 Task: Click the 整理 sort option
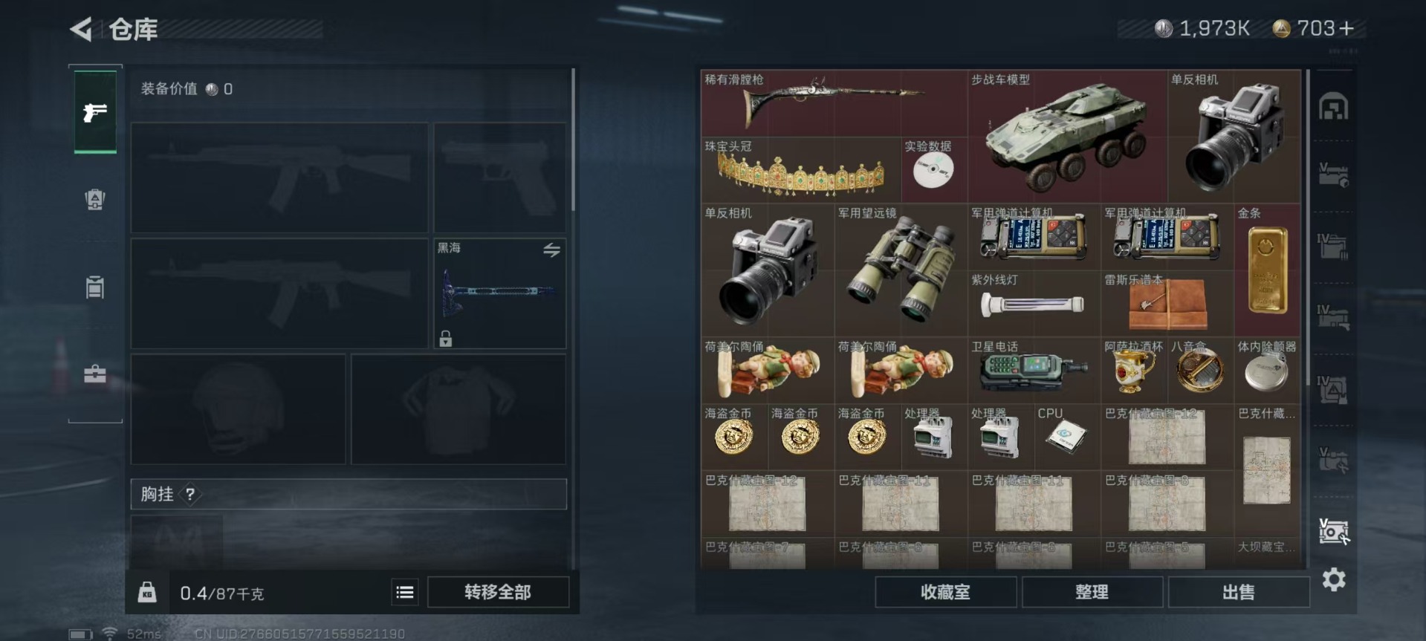[x=1092, y=592]
